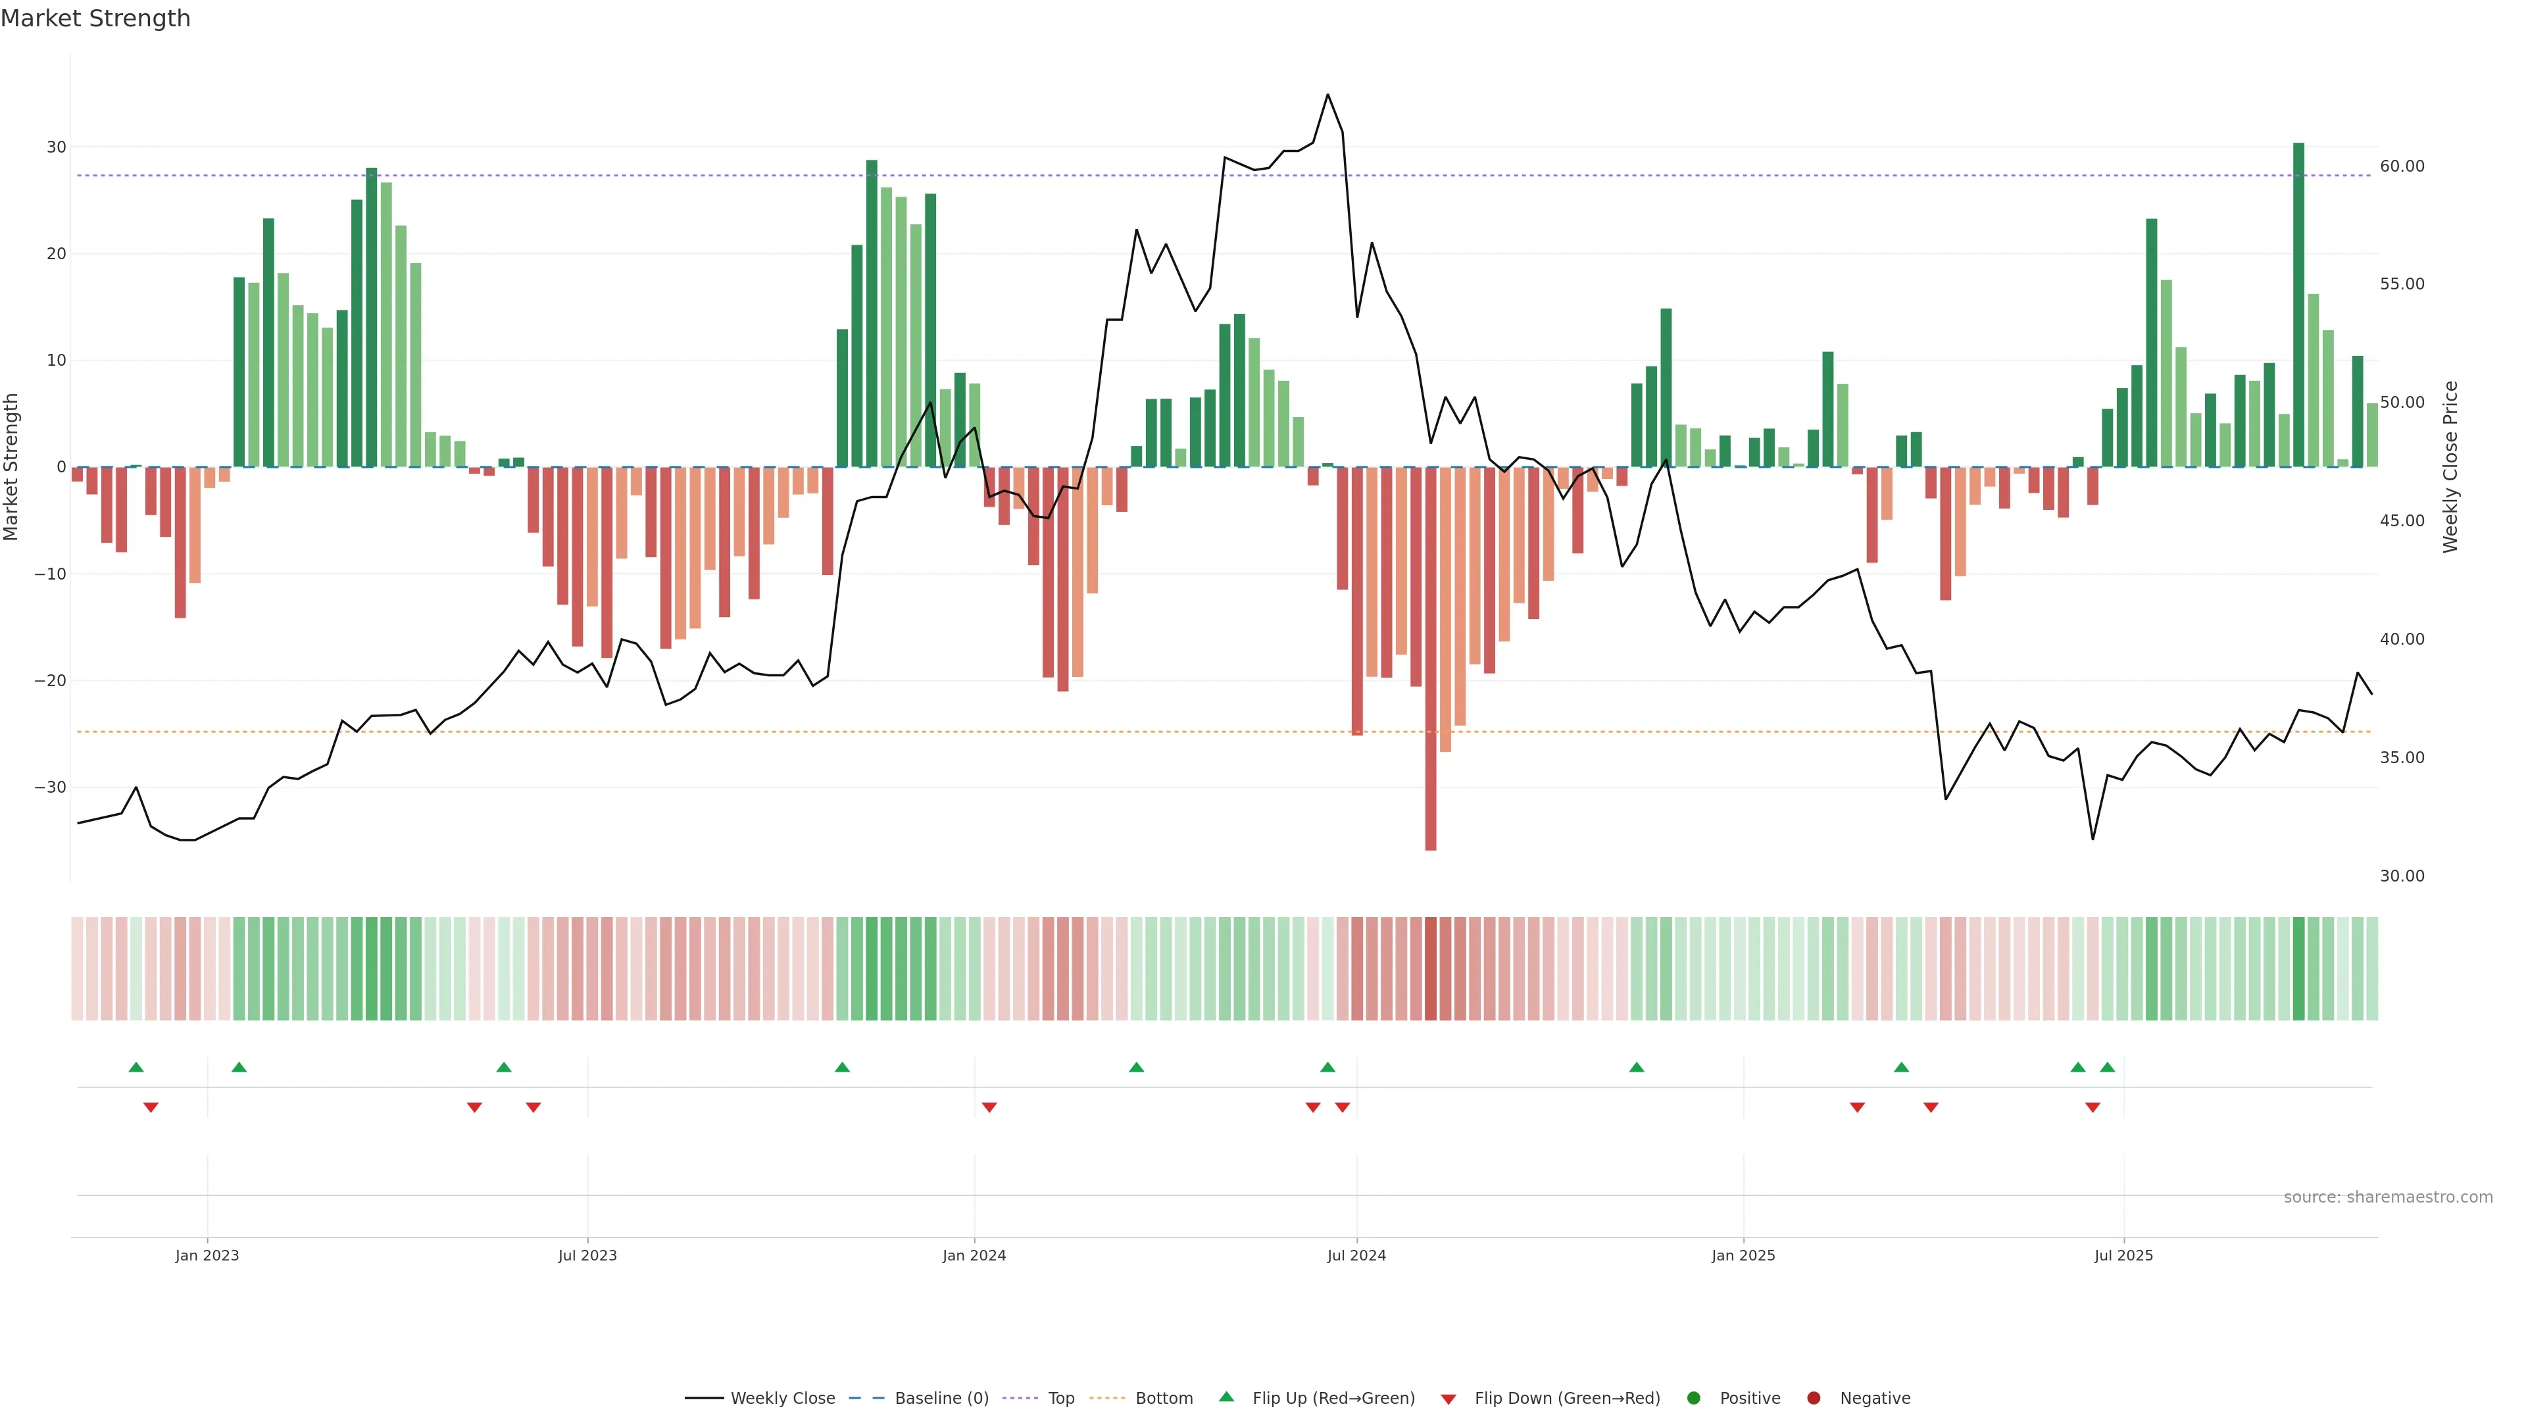Click the Flip Down red triangle legend icon

pyautogui.click(x=1449, y=1399)
